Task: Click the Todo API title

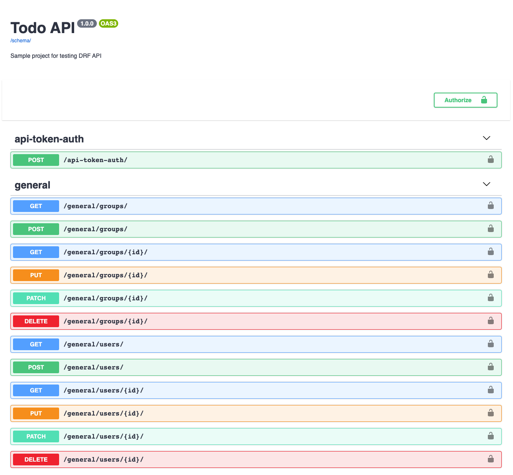Action: pyautogui.click(x=43, y=28)
